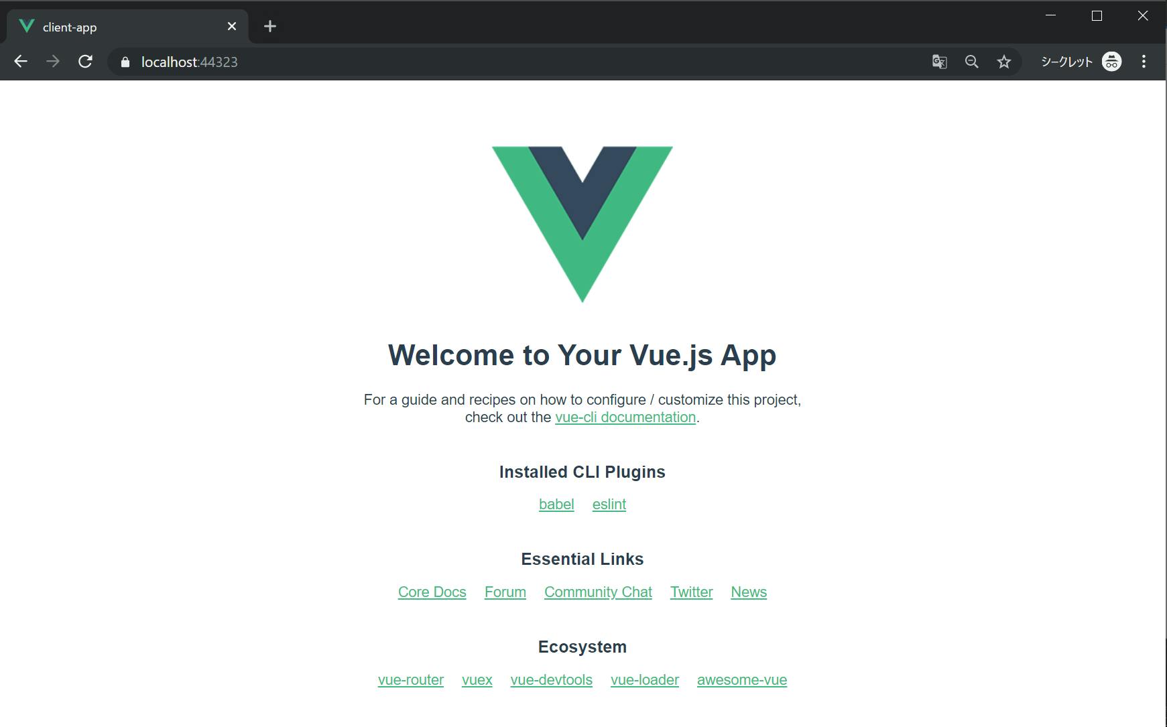Open the Community Chat link

(598, 592)
